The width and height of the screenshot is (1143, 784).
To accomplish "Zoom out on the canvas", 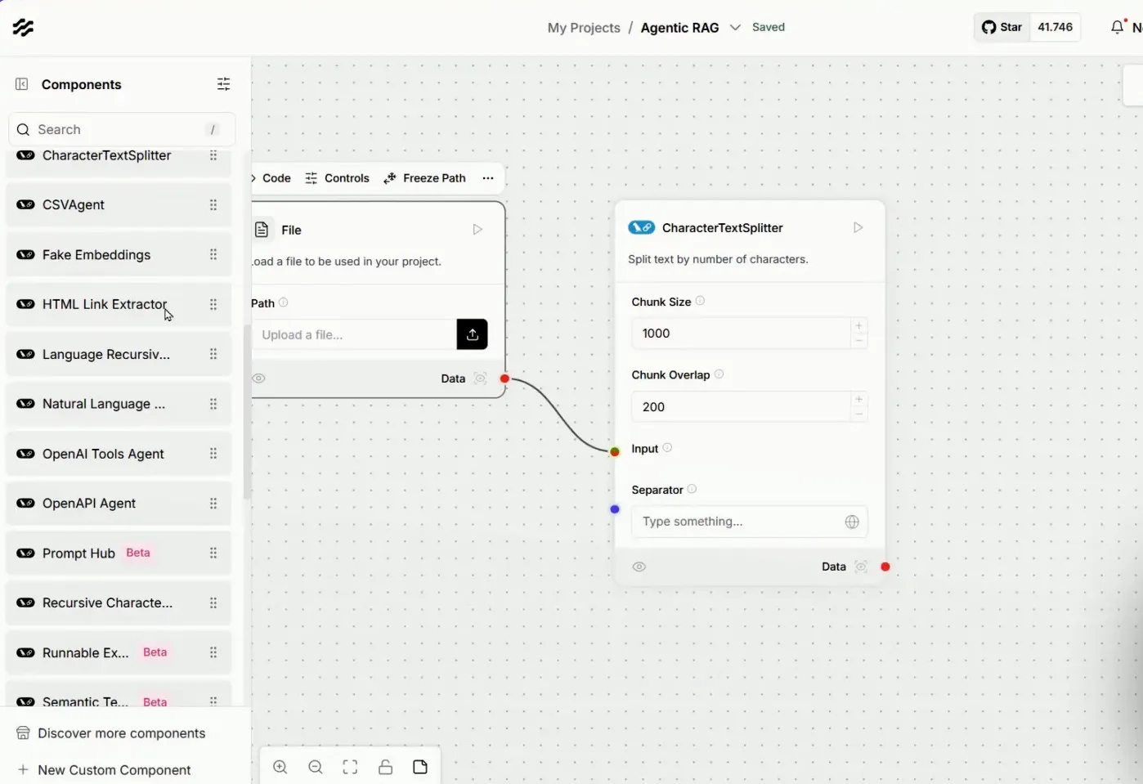I will pyautogui.click(x=316, y=767).
